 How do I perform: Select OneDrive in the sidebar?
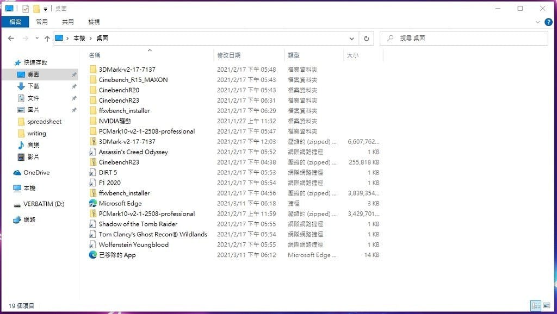[36, 172]
